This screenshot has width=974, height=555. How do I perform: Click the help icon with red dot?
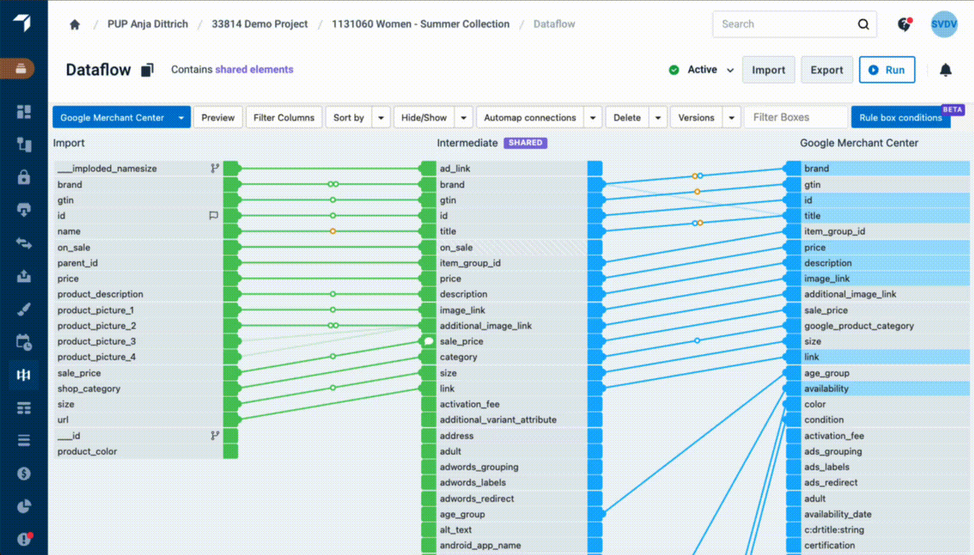point(905,25)
